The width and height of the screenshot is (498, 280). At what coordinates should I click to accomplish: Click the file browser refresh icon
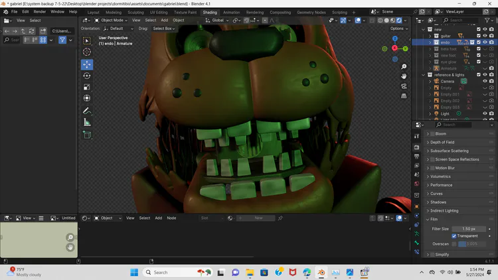point(31,31)
